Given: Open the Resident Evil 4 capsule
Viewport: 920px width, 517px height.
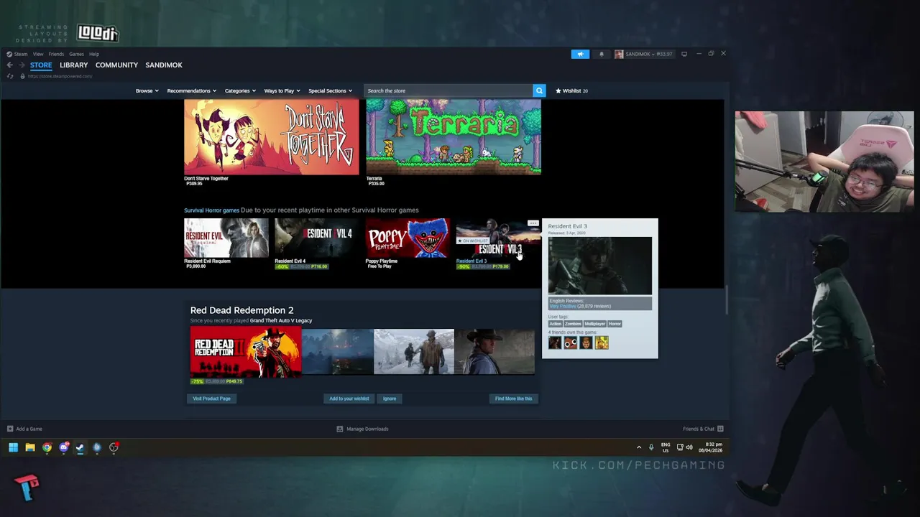Looking at the screenshot, I should (316, 238).
